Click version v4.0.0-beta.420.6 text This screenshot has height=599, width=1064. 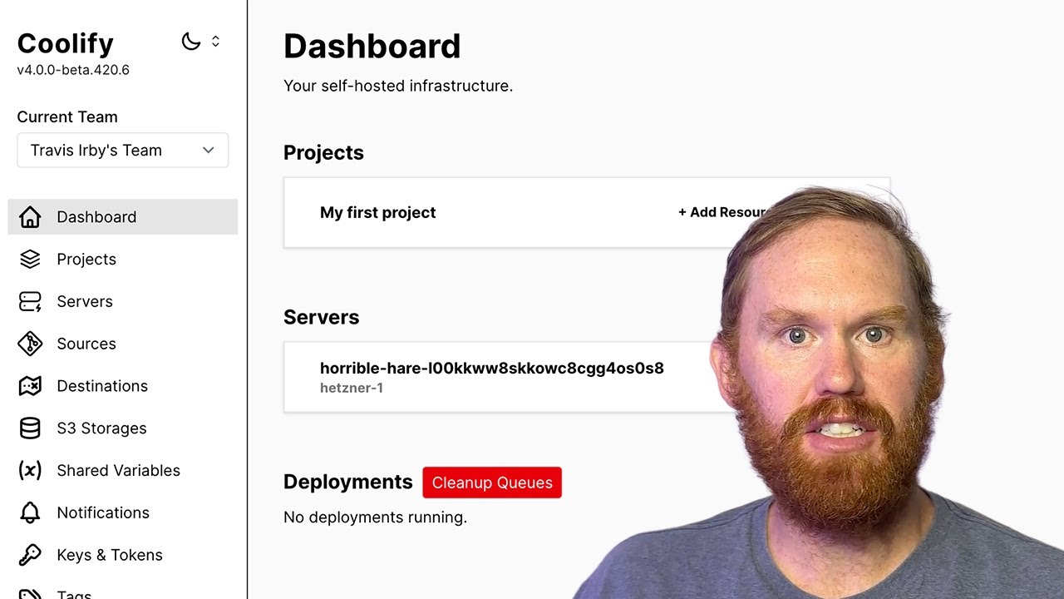pyautogui.click(x=73, y=70)
